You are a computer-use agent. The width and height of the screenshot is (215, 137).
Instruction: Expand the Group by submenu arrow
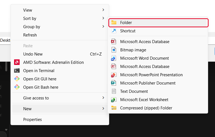103,27
